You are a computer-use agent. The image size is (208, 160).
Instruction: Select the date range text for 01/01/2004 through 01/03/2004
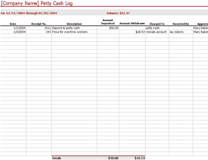point(29,13)
